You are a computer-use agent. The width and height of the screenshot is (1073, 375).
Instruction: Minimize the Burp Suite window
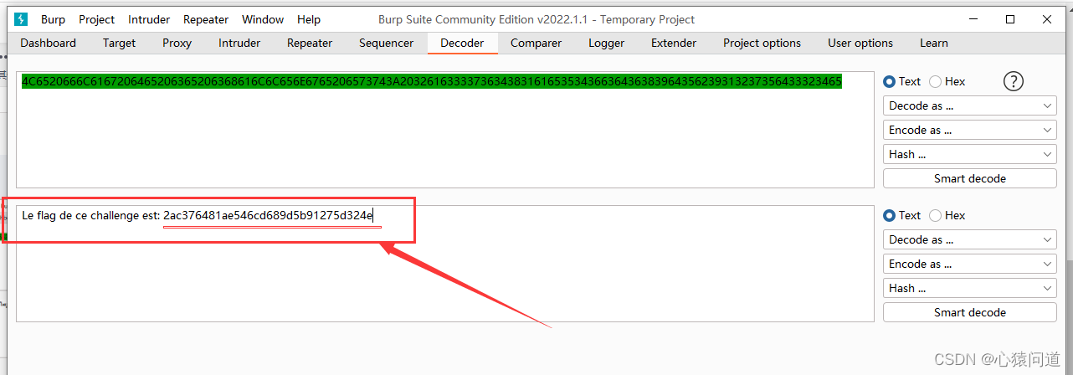pos(973,19)
